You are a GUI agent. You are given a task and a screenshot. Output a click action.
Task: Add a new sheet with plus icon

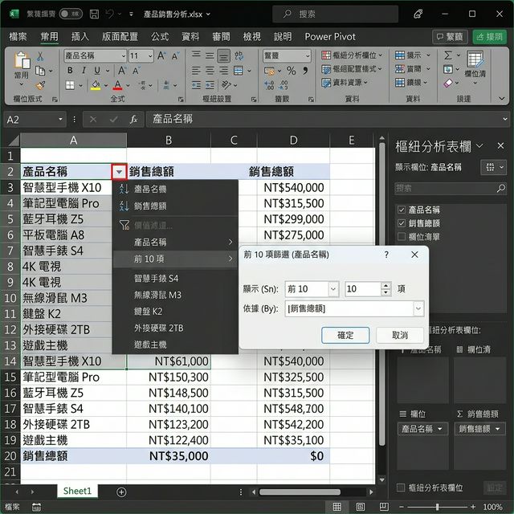click(121, 492)
